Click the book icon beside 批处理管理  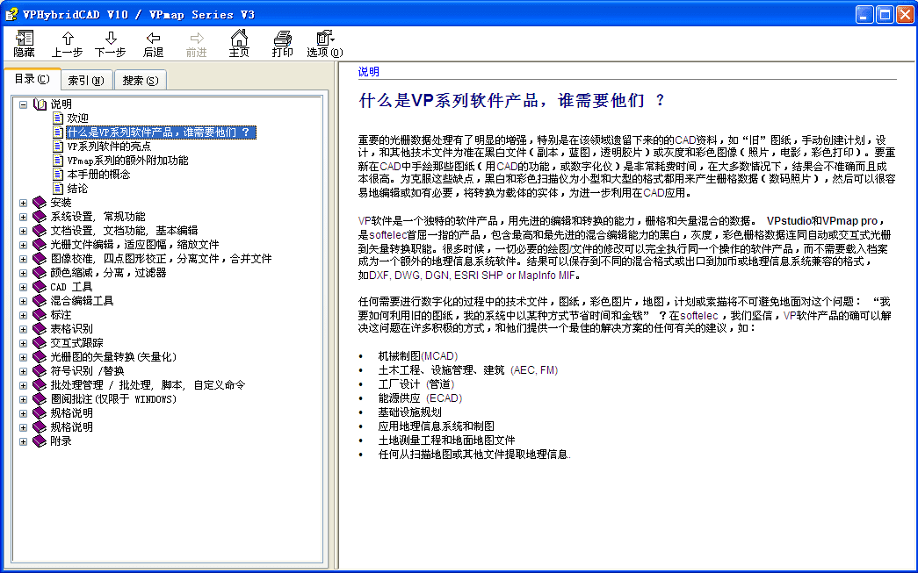tap(40, 384)
